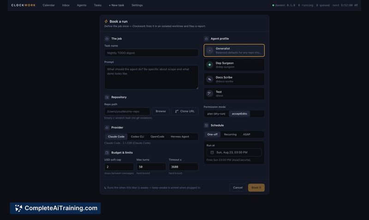This screenshot has width=369, height=220.
Task: Click the lightning bolt icon beside Book a run
Action: 106,21
